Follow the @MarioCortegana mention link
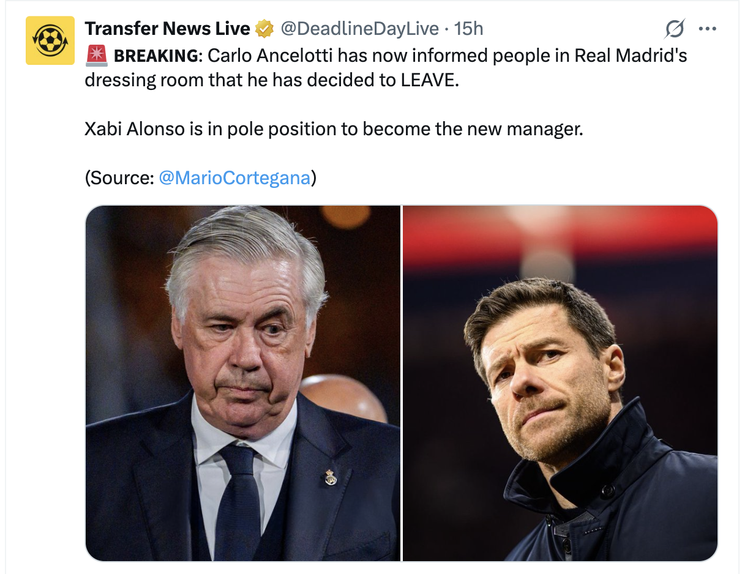742x574 pixels. click(x=234, y=178)
